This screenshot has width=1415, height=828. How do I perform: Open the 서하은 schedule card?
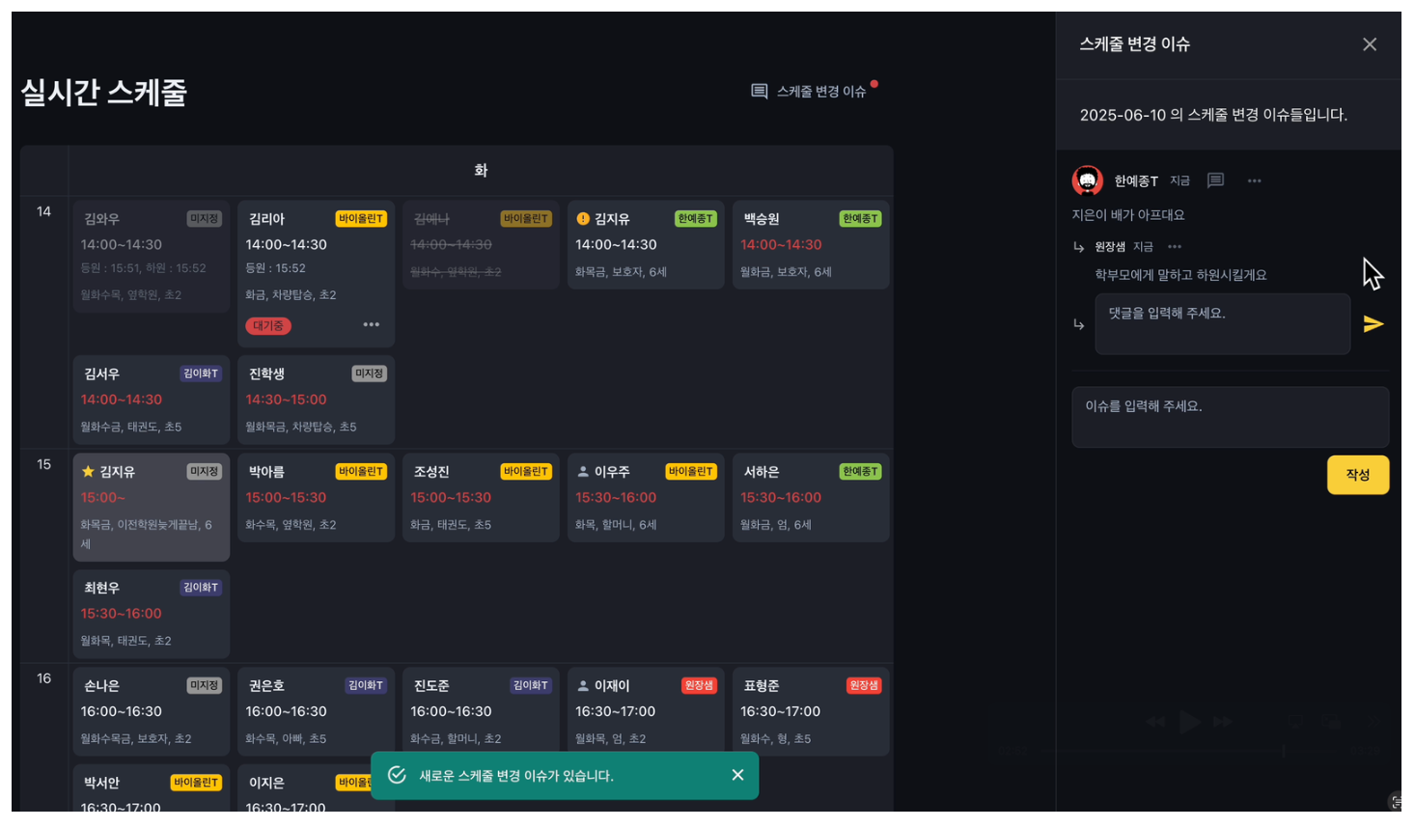[x=811, y=498]
